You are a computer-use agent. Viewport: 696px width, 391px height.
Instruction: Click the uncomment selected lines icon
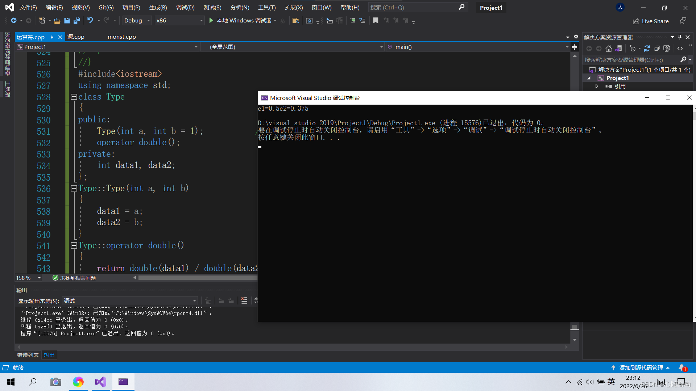point(362,21)
